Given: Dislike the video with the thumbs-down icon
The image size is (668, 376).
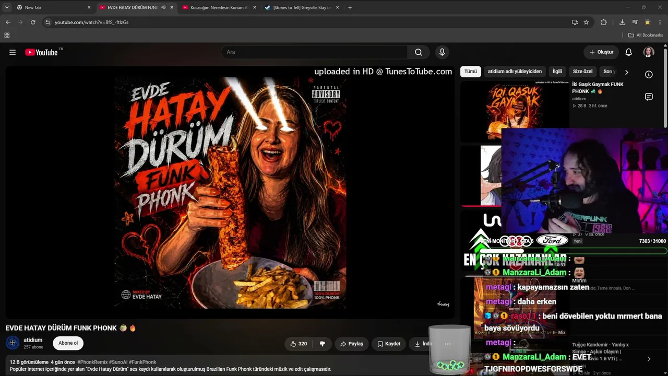Looking at the screenshot, I should click(x=322, y=344).
